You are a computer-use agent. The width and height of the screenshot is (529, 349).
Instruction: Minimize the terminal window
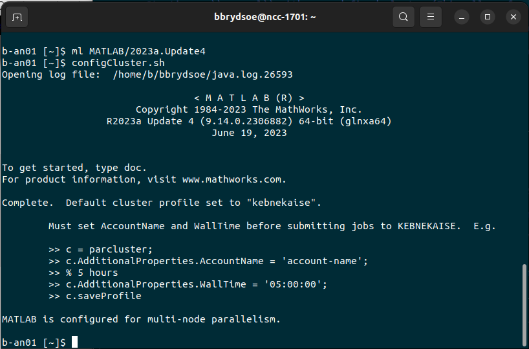click(x=462, y=17)
